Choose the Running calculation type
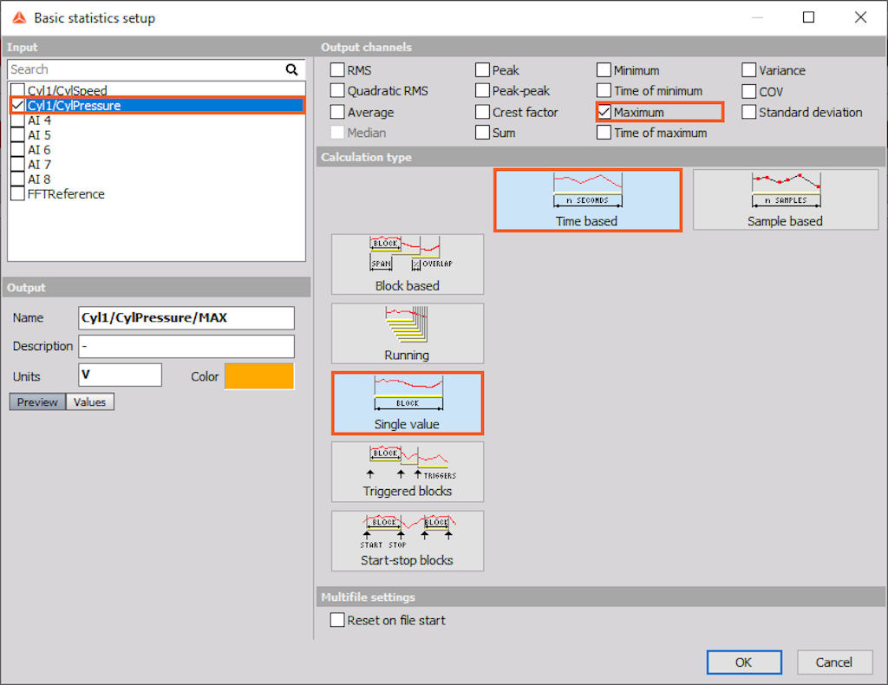Image resolution: width=888 pixels, height=685 pixels. point(408,334)
